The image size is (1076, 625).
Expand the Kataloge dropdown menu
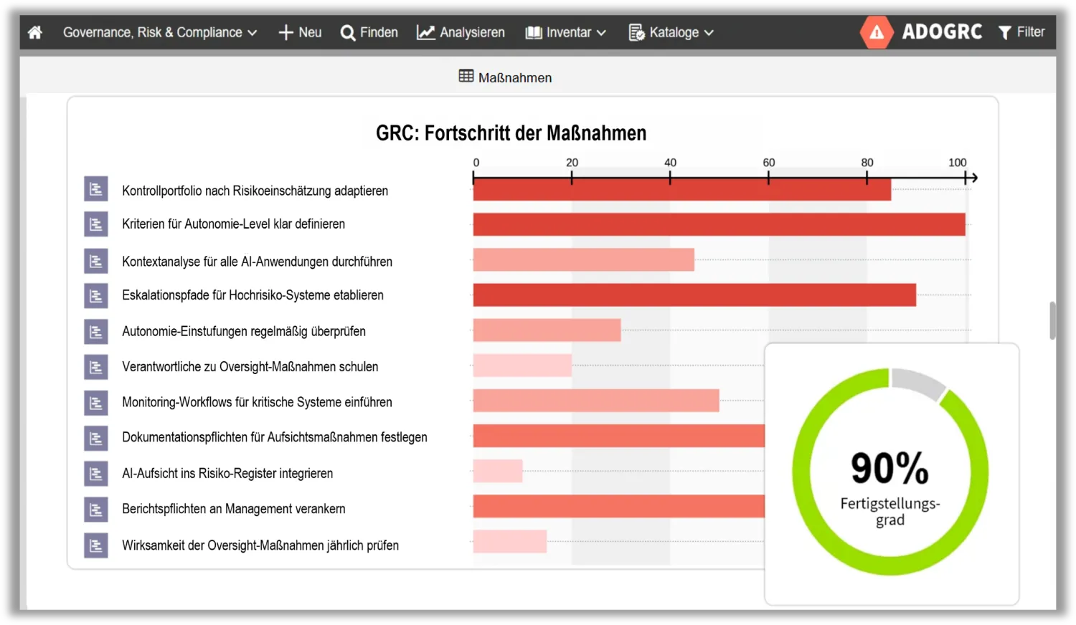tap(671, 32)
